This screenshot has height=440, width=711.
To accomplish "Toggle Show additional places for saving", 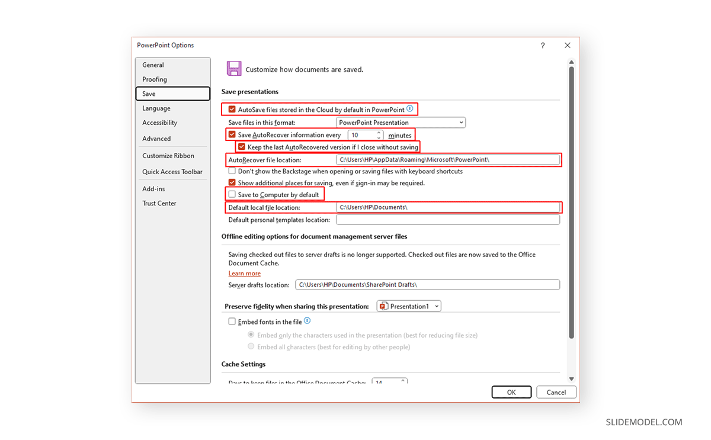I will click(x=232, y=183).
